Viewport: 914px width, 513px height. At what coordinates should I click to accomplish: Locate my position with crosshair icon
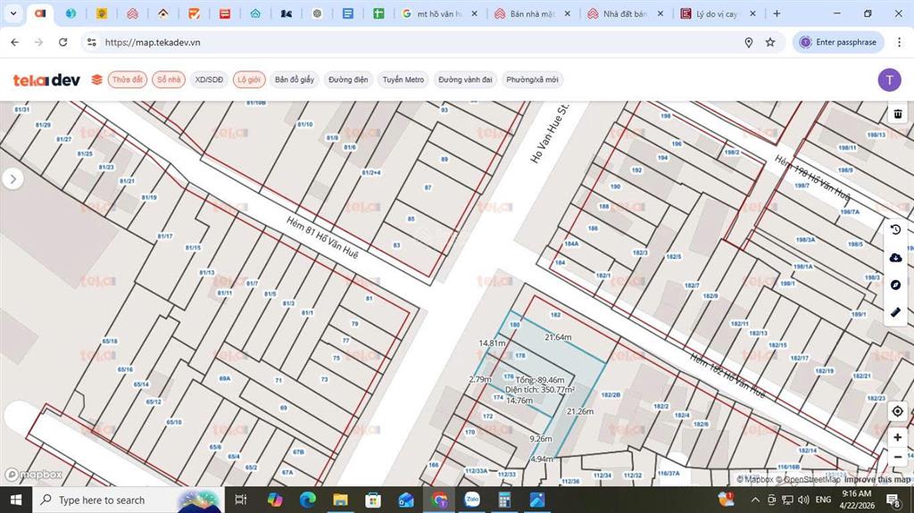[x=898, y=411]
